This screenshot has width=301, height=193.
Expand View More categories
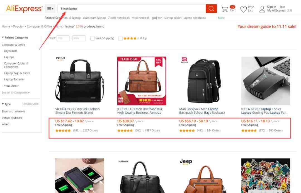click(x=11, y=86)
